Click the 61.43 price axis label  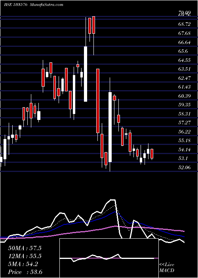pyautogui.click(x=185, y=87)
